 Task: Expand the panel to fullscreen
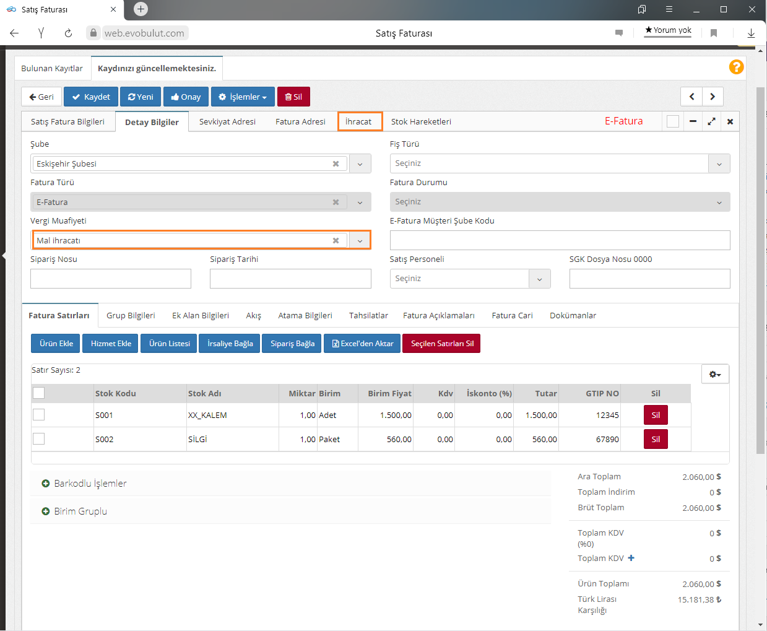pyautogui.click(x=711, y=121)
